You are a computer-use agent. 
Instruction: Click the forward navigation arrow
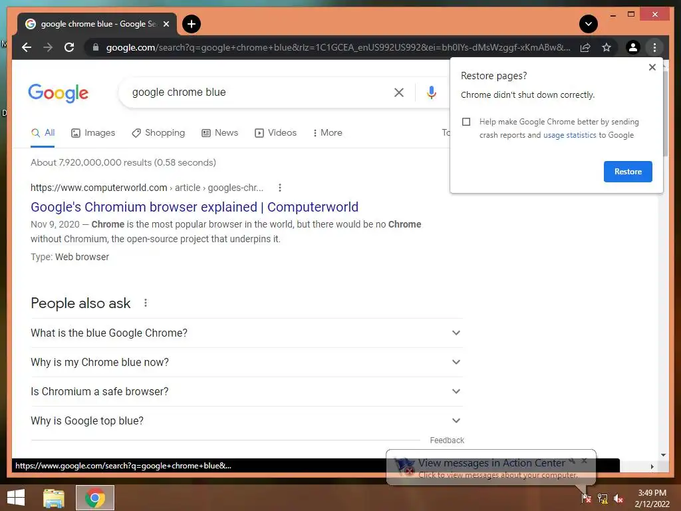48,47
